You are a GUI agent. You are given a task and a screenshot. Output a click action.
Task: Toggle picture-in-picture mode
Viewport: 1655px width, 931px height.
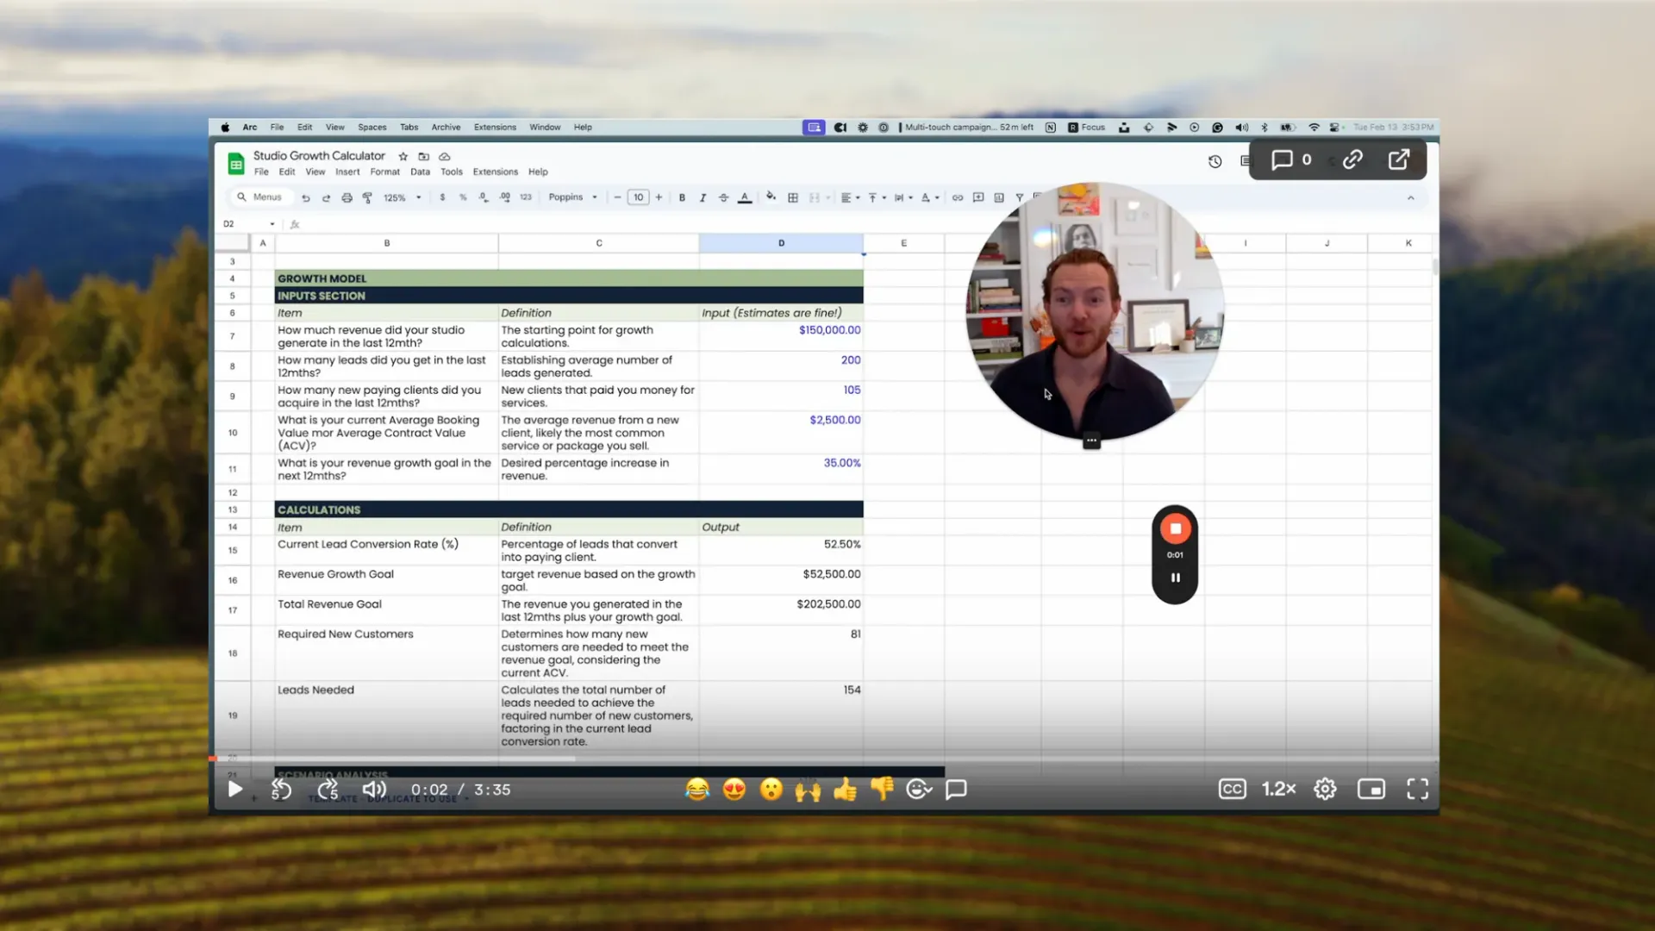click(1371, 789)
